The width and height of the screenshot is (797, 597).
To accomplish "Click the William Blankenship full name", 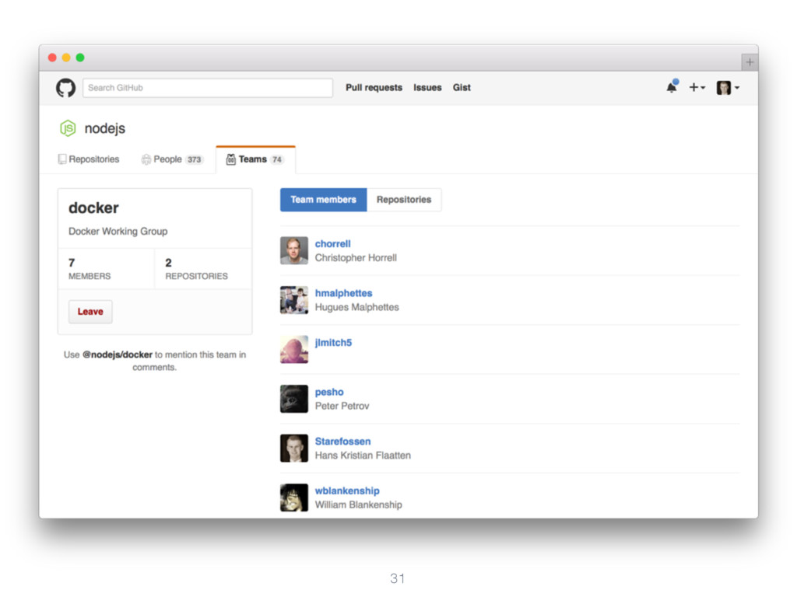I will point(358,504).
